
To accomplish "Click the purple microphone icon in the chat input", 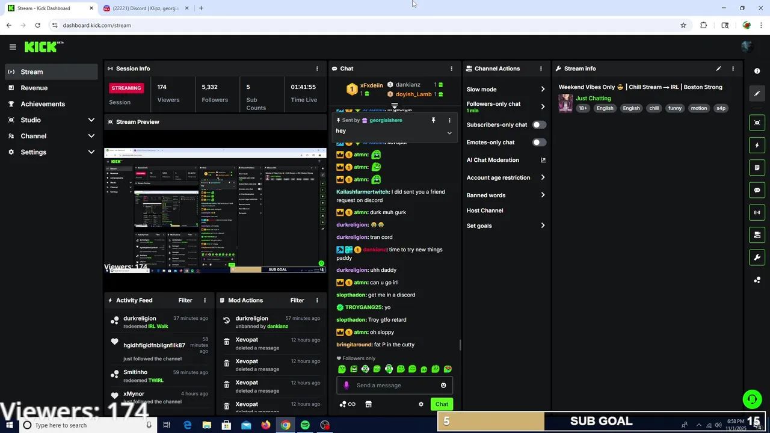I will click(x=346, y=385).
